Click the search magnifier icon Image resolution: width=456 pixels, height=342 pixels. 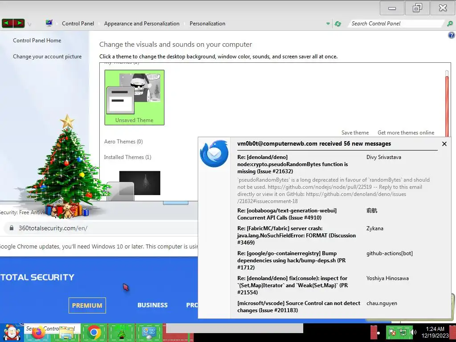(450, 24)
